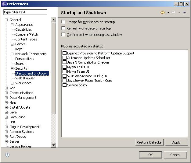Click the Eclipse icon in title bar
Viewport: 191px width, 163px height.
coord(4,4)
